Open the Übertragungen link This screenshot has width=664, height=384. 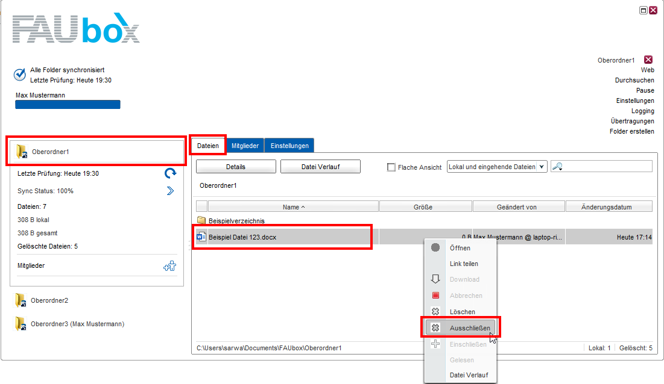[632, 121]
